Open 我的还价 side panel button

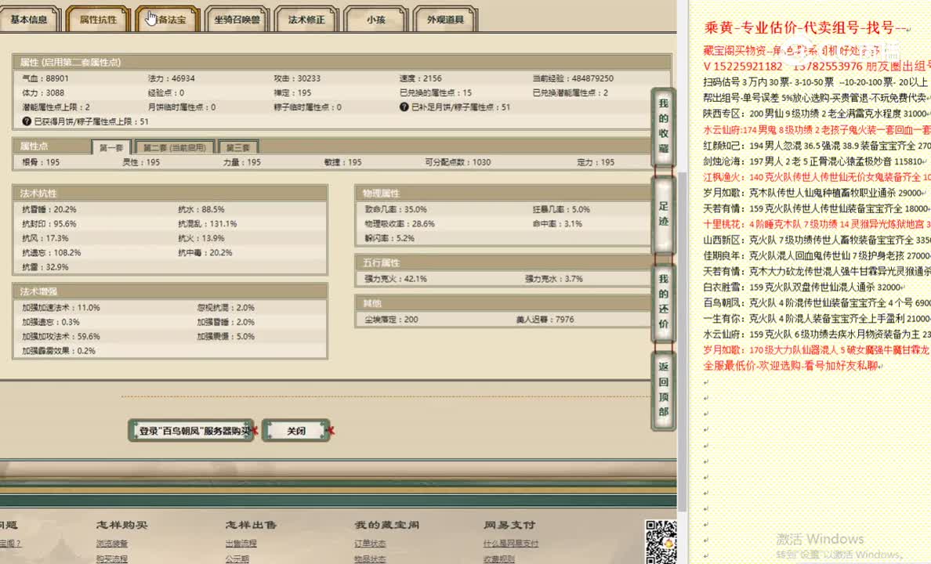click(x=663, y=302)
